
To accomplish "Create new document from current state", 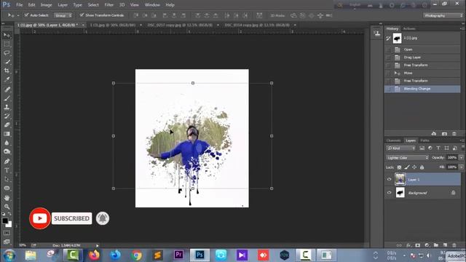I will point(434,134).
